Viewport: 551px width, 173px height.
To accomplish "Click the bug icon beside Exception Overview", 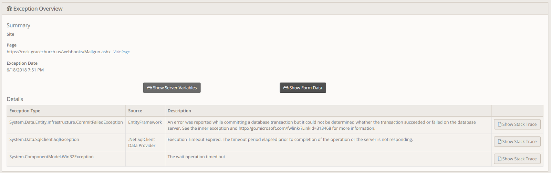I will pos(9,9).
